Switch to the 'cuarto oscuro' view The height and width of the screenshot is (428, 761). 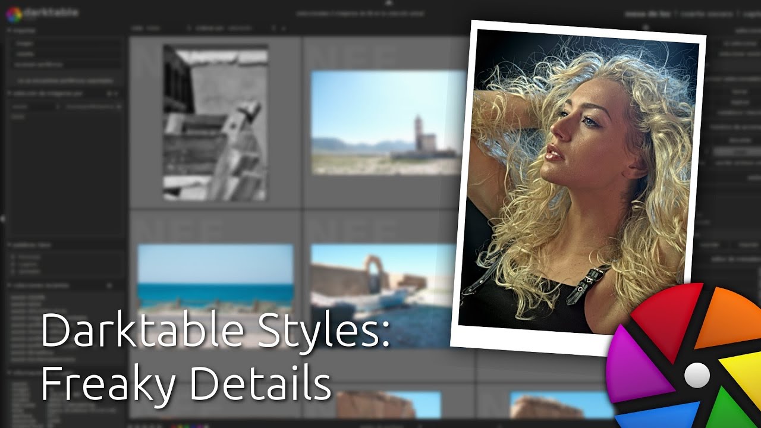click(x=706, y=14)
